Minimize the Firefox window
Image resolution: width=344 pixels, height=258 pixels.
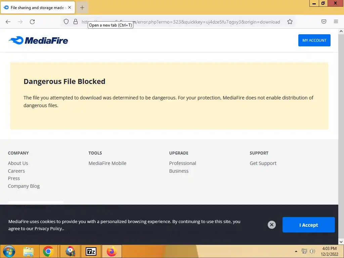click(x=314, y=3)
